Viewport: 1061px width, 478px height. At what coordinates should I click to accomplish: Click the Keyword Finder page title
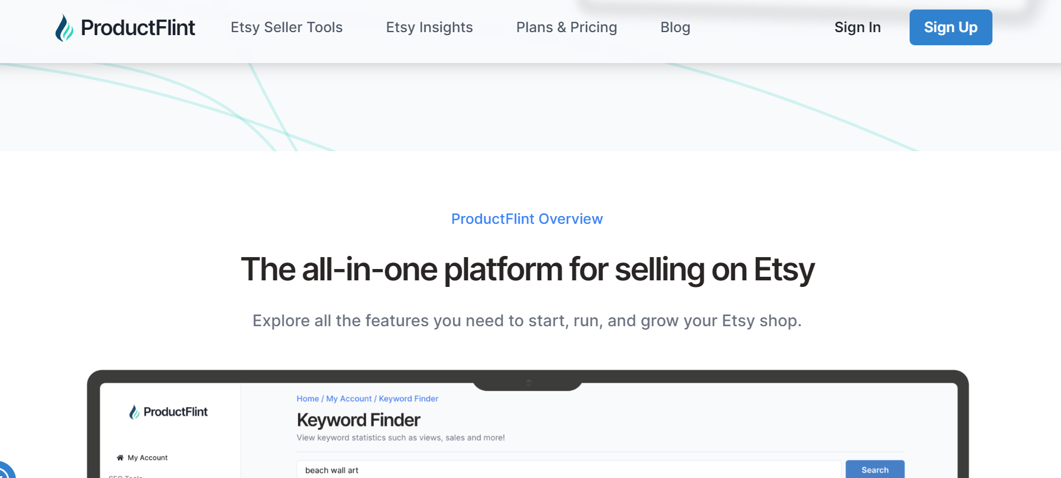coord(358,420)
